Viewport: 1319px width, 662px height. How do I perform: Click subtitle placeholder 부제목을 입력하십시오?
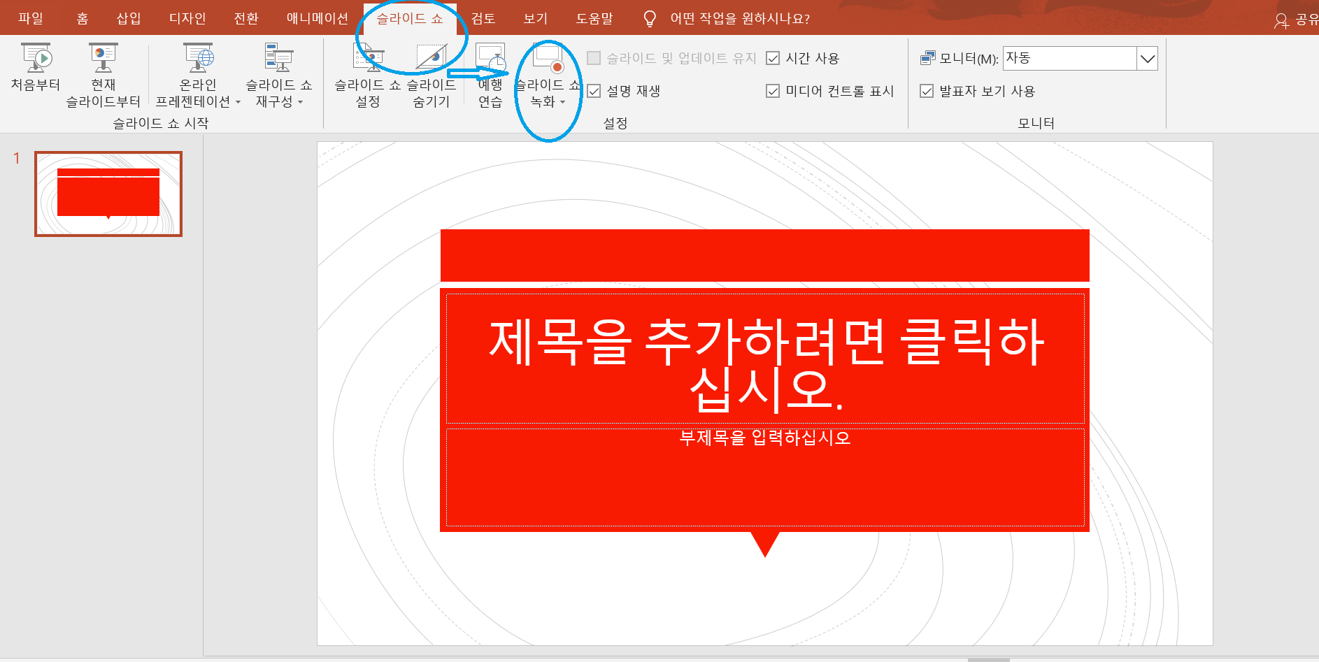click(x=765, y=477)
